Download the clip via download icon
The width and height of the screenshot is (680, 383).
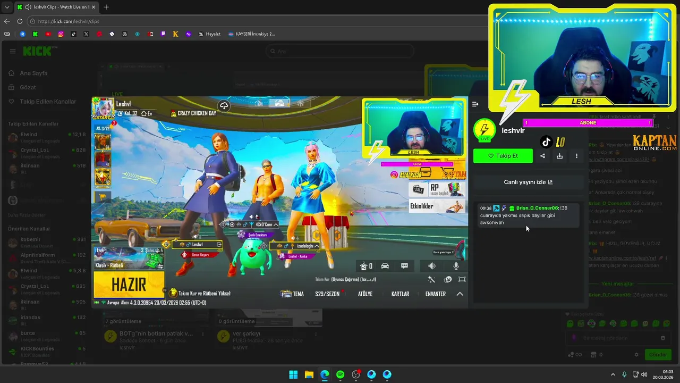click(x=559, y=156)
